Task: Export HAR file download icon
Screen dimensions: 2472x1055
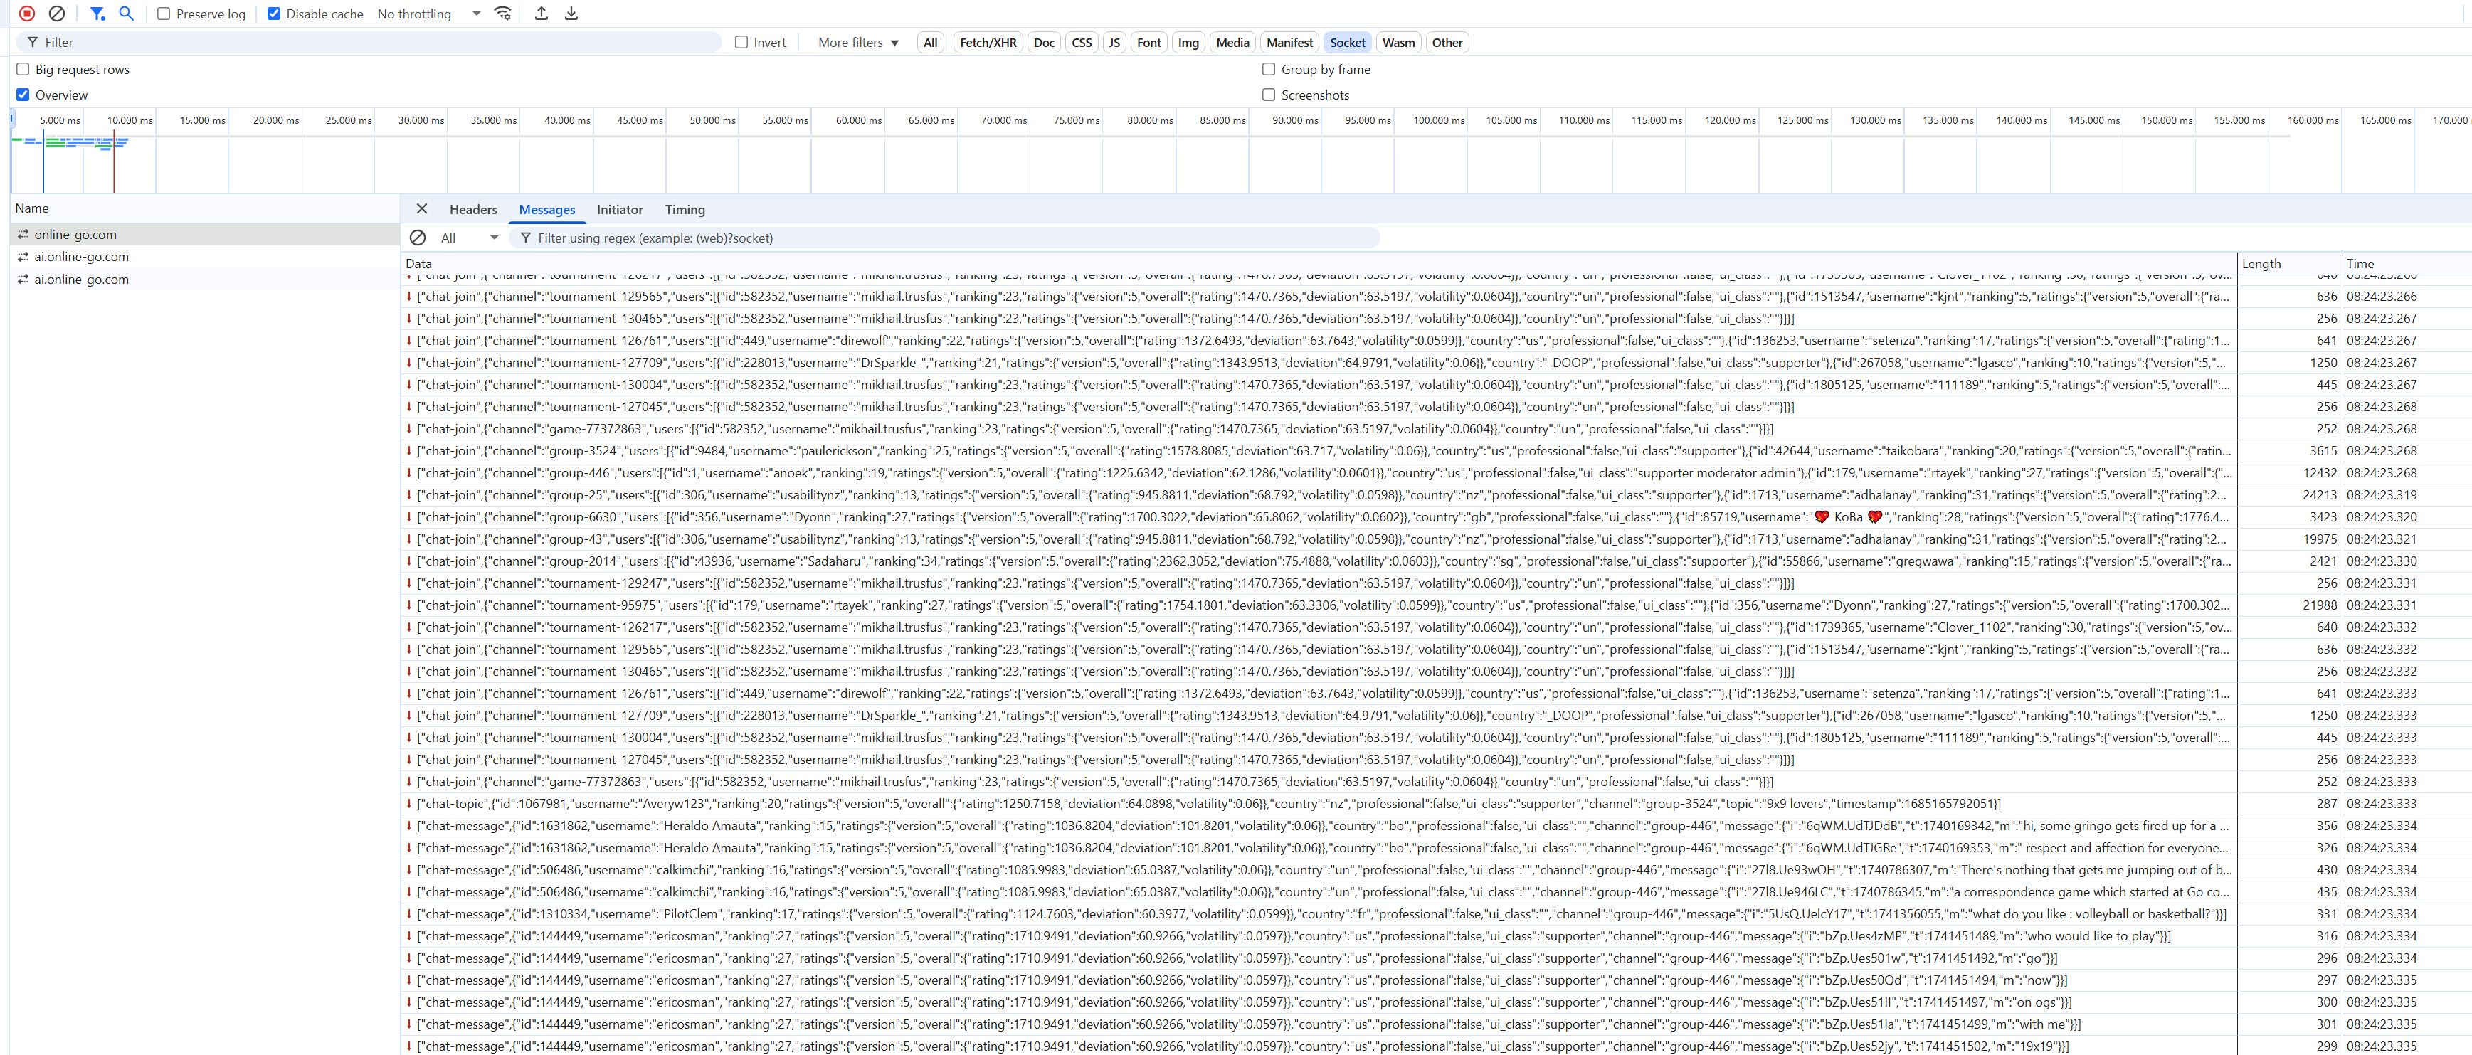Action: tap(571, 14)
